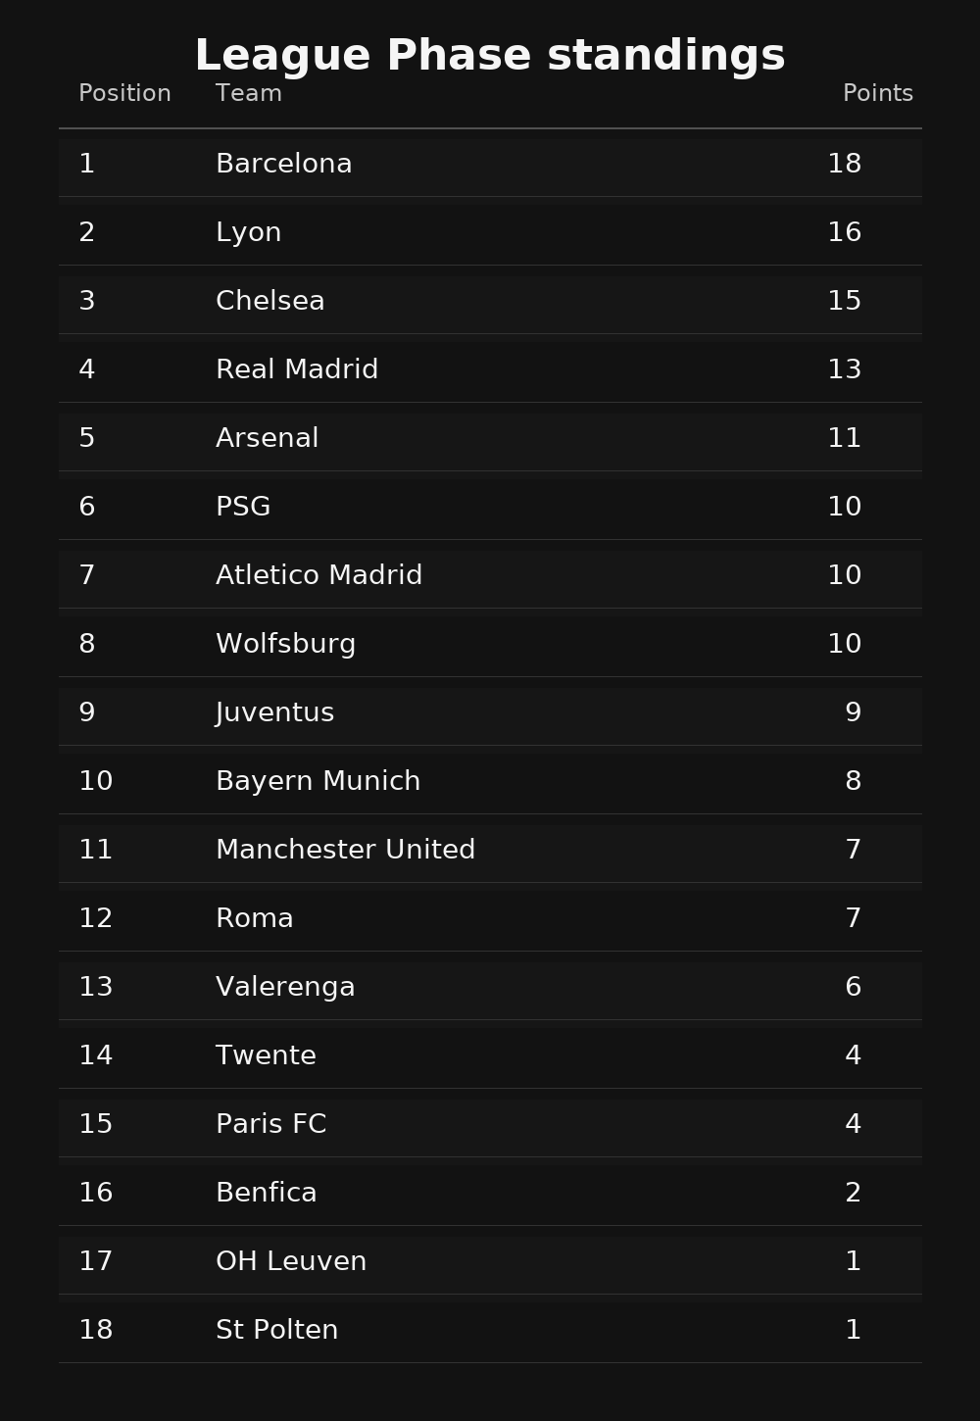Select the Barcelona team name

click(283, 164)
